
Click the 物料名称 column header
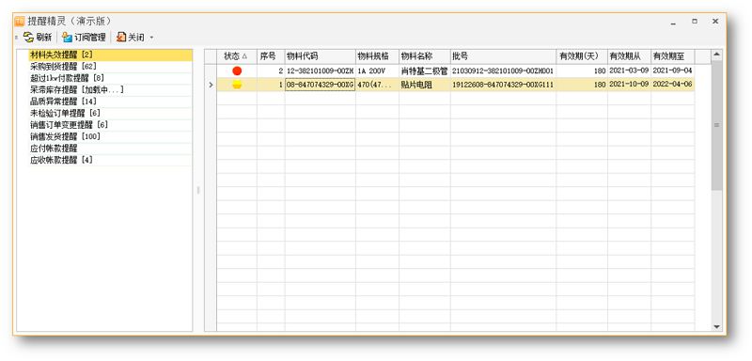click(425, 56)
